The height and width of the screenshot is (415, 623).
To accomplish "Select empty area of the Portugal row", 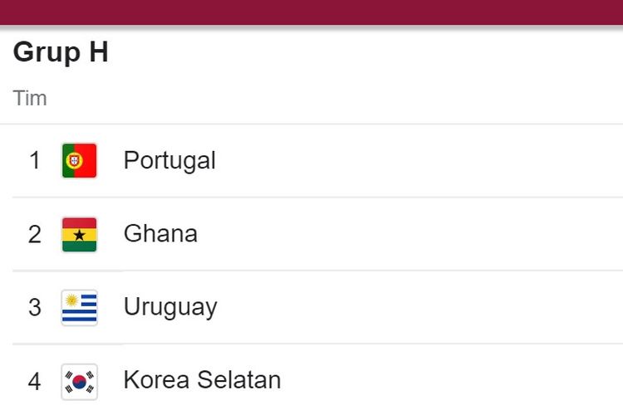I will pos(417,160).
